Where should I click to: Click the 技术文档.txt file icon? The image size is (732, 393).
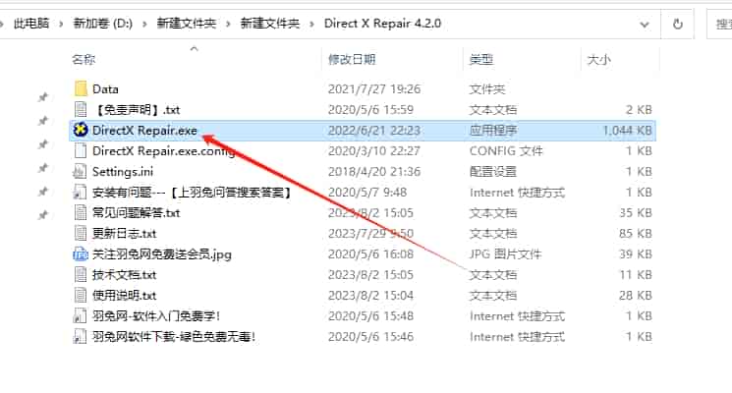(81, 274)
